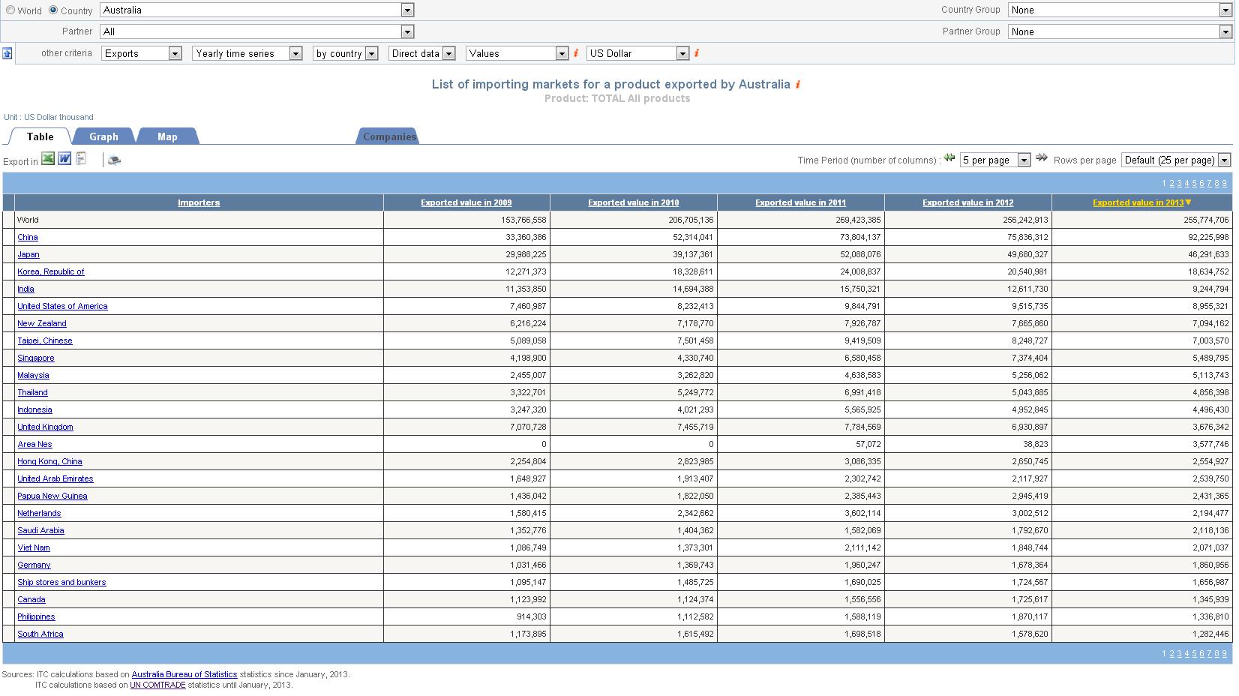Sort by Exported value in 2013
The image size is (1239, 696).
click(1138, 202)
